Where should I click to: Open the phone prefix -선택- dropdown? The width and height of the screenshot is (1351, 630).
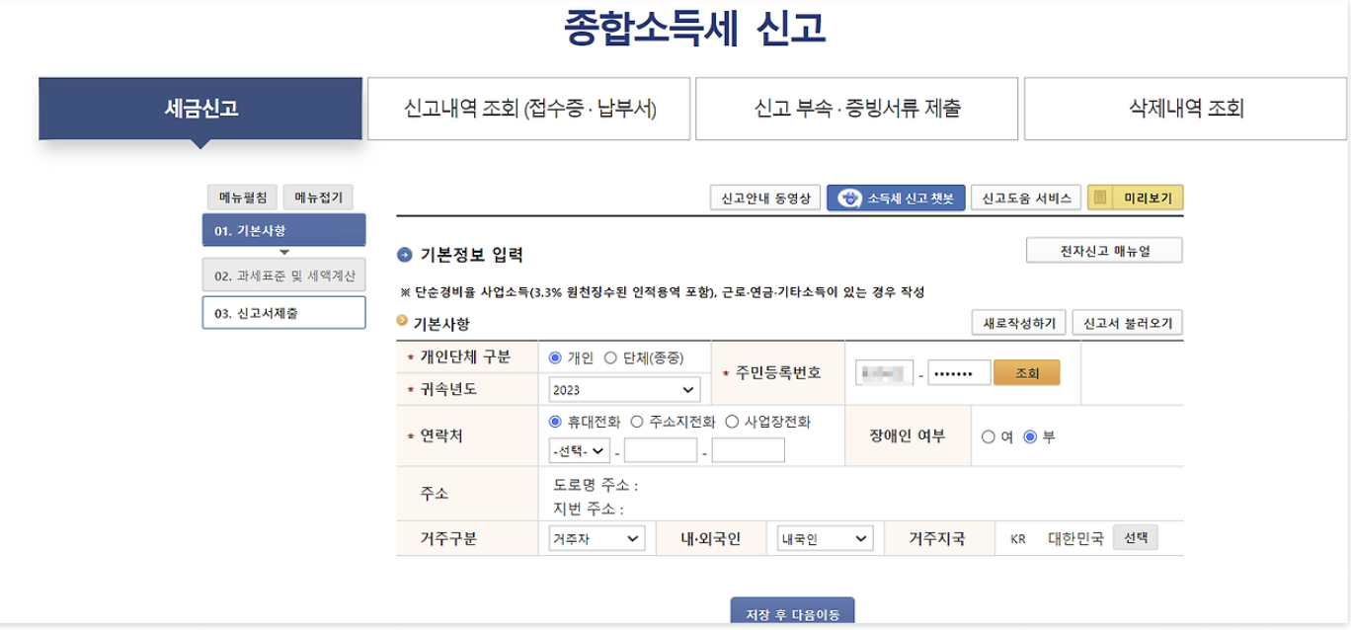pyautogui.click(x=579, y=450)
